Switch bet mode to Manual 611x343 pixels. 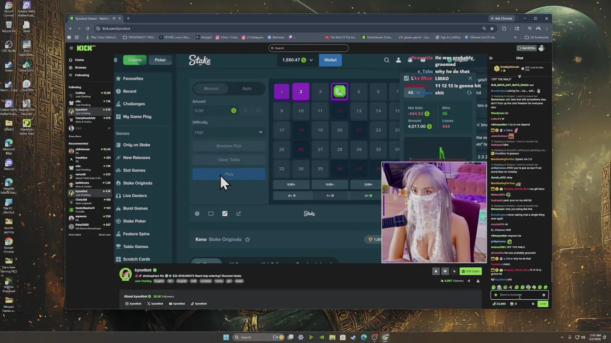point(211,89)
